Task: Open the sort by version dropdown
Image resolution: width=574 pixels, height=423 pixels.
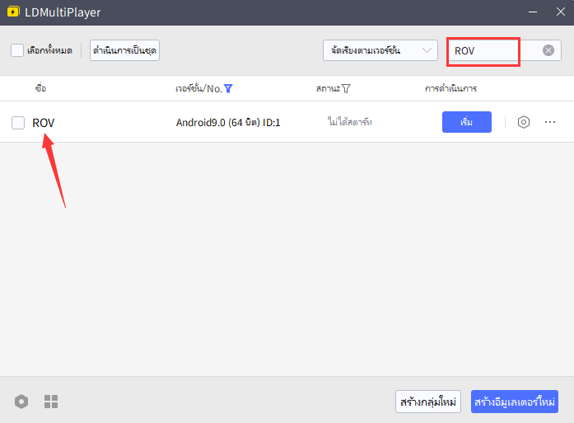Action: click(x=380, y=50)
